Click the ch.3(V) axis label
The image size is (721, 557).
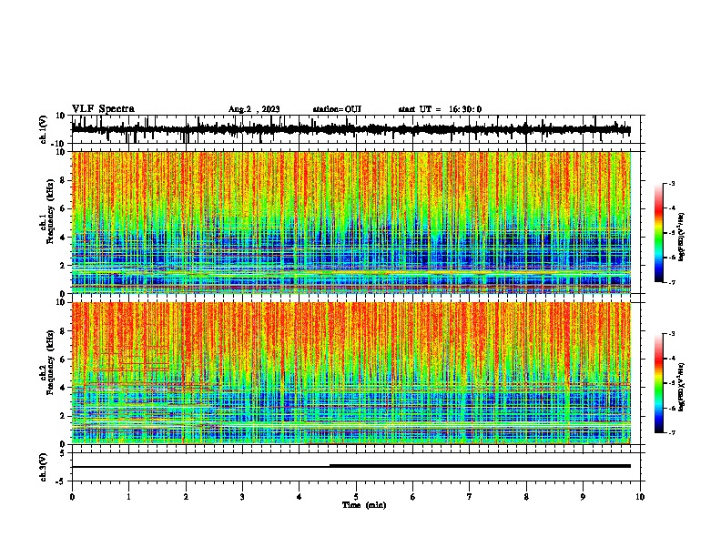(x=43, y=467)
